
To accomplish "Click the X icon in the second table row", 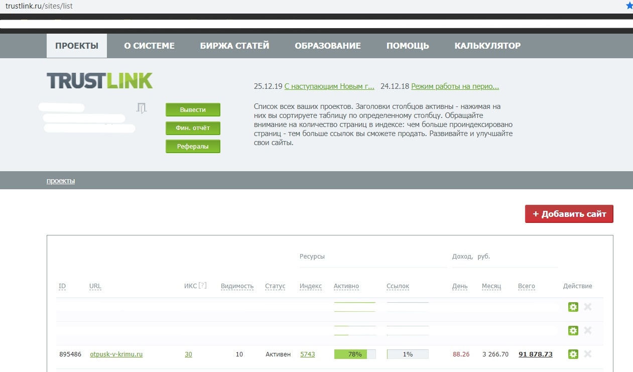I will 588,330.
